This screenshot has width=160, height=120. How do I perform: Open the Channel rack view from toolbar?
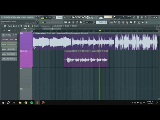(119, 22)
